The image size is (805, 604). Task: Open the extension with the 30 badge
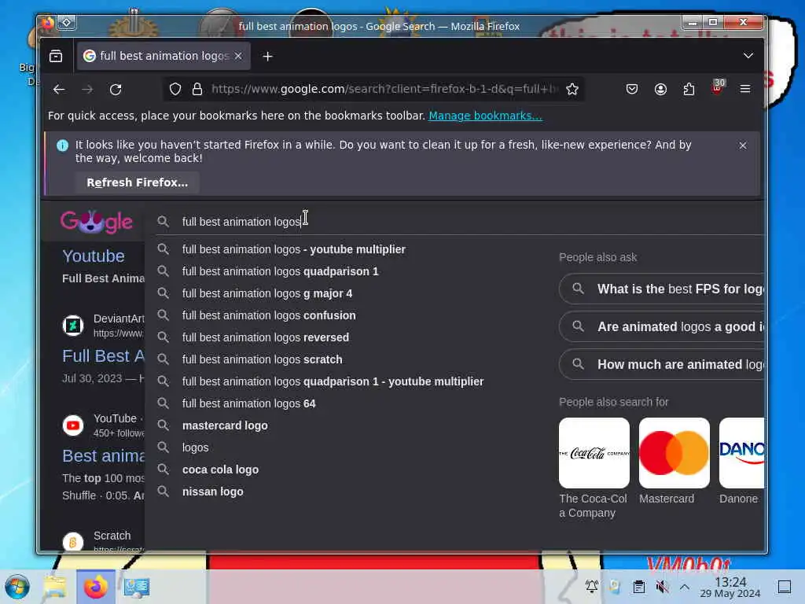[718, 87]
